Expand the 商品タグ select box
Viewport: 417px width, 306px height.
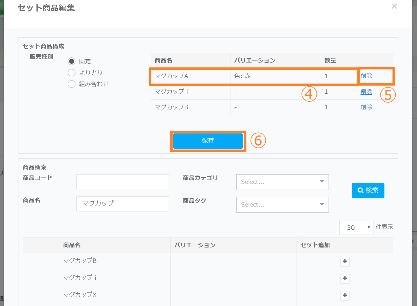pyautogui.click(x=282, y=205)
